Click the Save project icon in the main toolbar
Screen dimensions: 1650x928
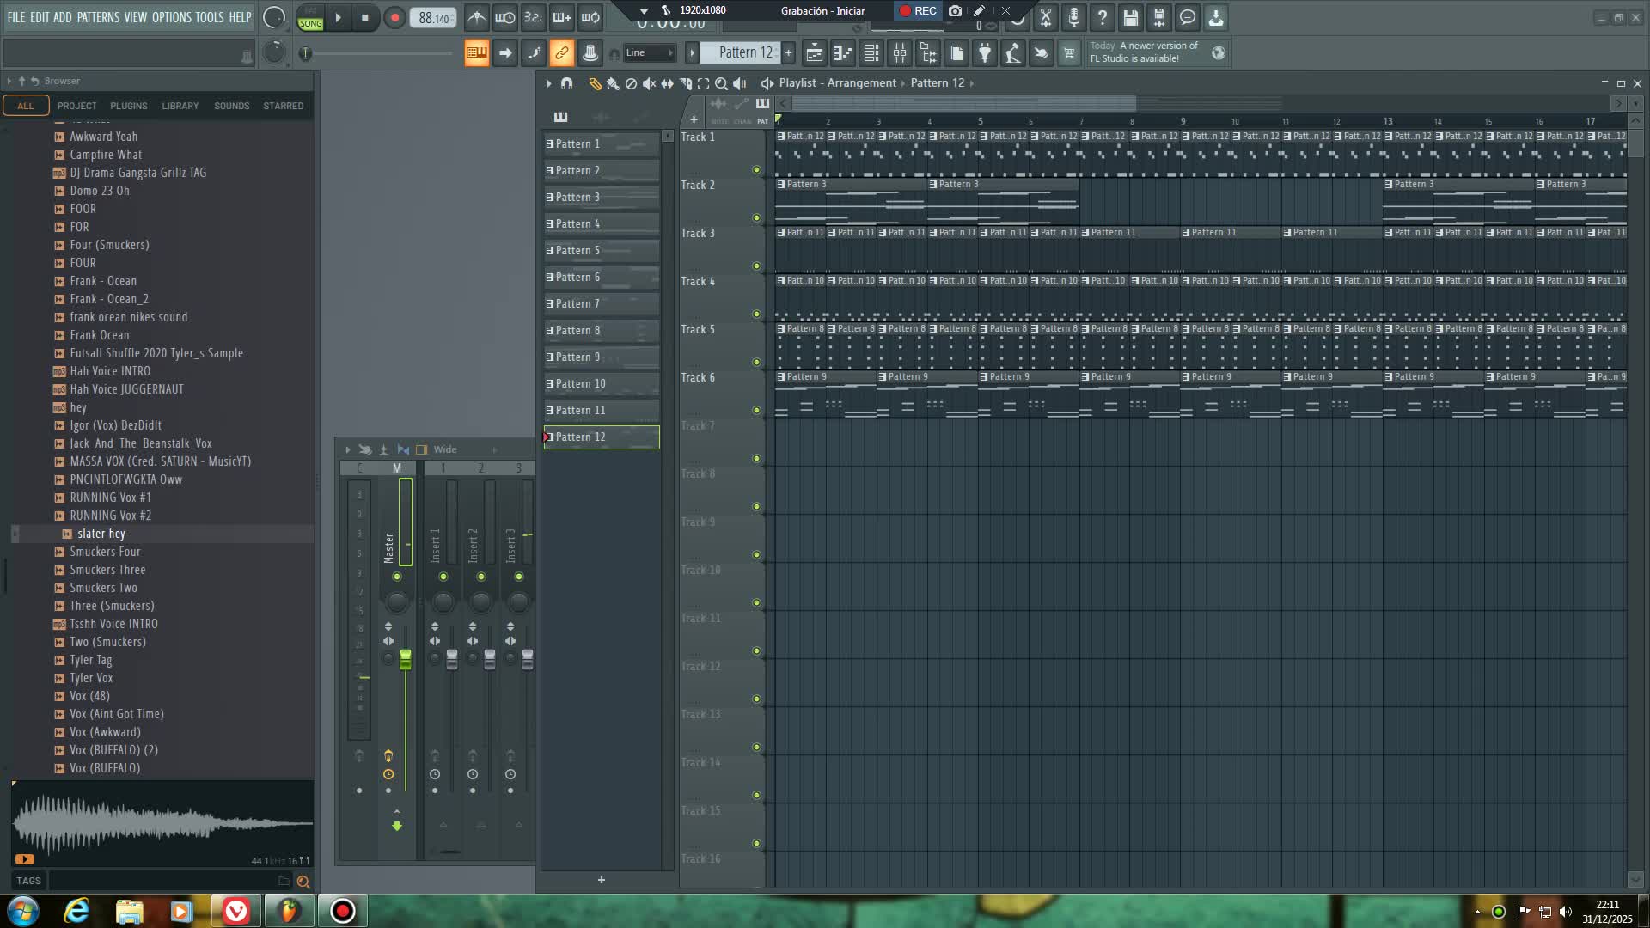tap(1130, 17)
